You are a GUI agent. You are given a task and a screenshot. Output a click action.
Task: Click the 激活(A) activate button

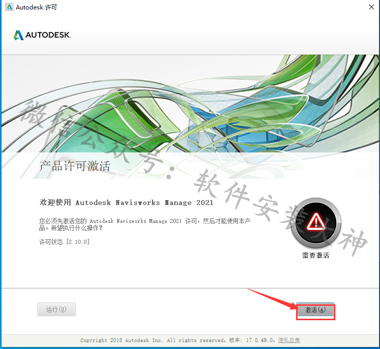pyautogui.click(x=315, y=310)
